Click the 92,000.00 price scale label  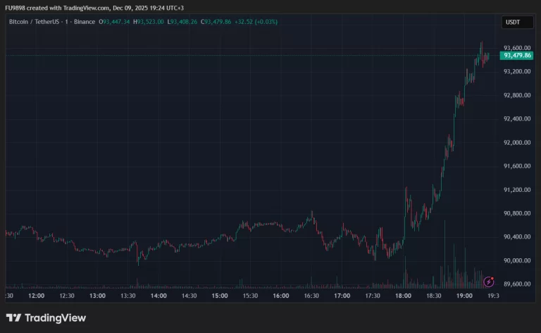[x=516, y=143]
